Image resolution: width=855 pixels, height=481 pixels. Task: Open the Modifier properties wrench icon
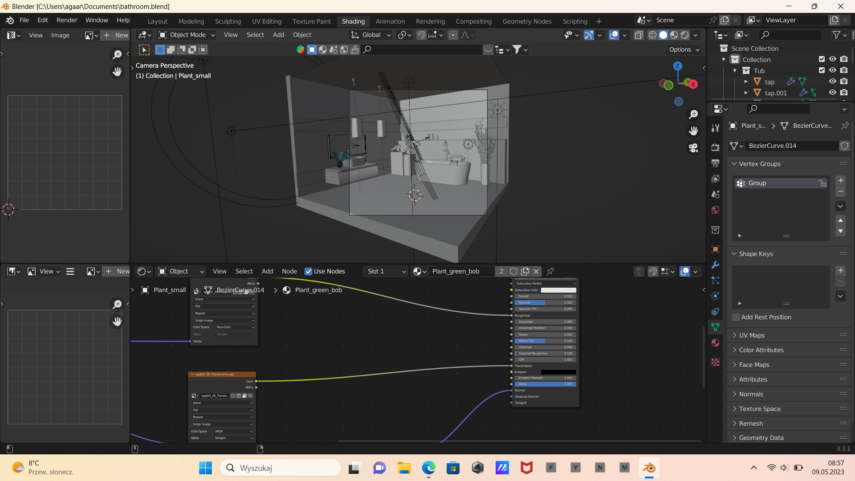point(715,265)
